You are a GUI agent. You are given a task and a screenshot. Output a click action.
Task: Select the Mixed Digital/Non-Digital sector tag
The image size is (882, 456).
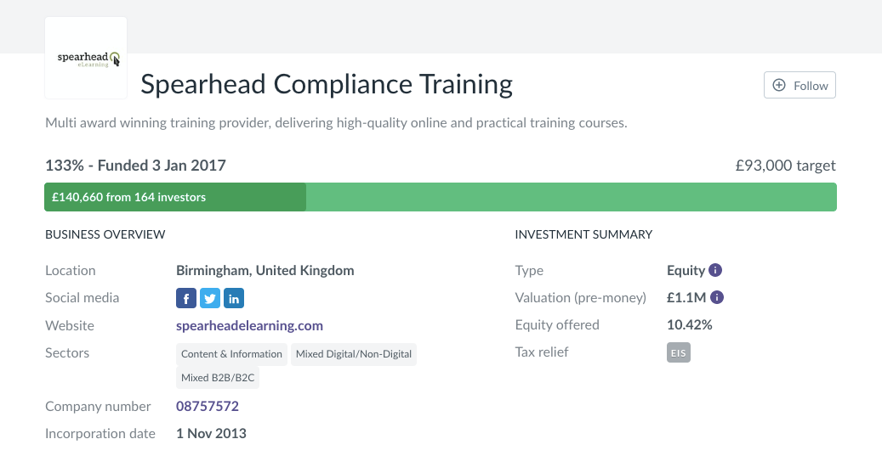pos(354,354)
